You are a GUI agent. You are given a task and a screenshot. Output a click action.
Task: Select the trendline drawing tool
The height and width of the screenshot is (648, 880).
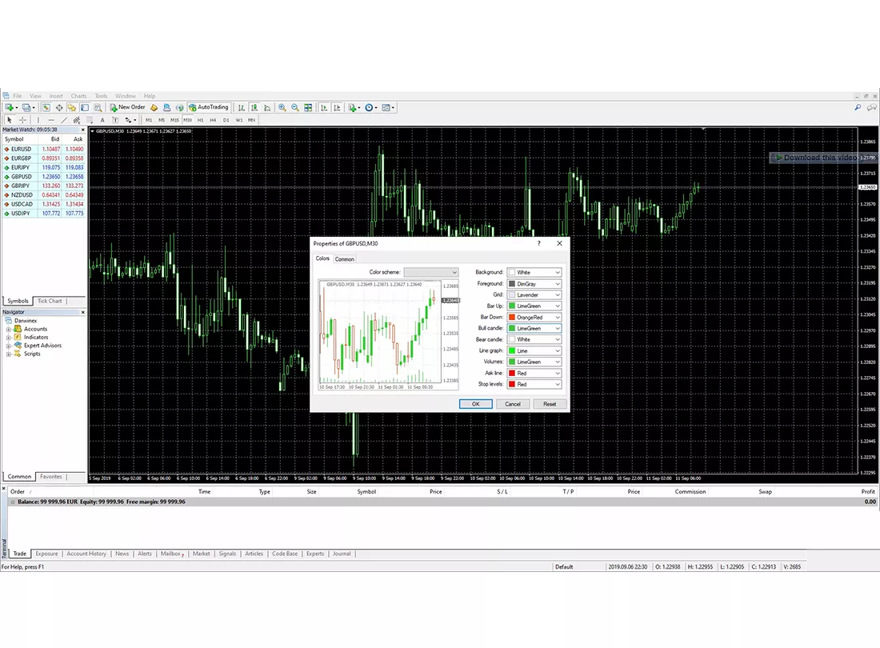tap(64, 120)
